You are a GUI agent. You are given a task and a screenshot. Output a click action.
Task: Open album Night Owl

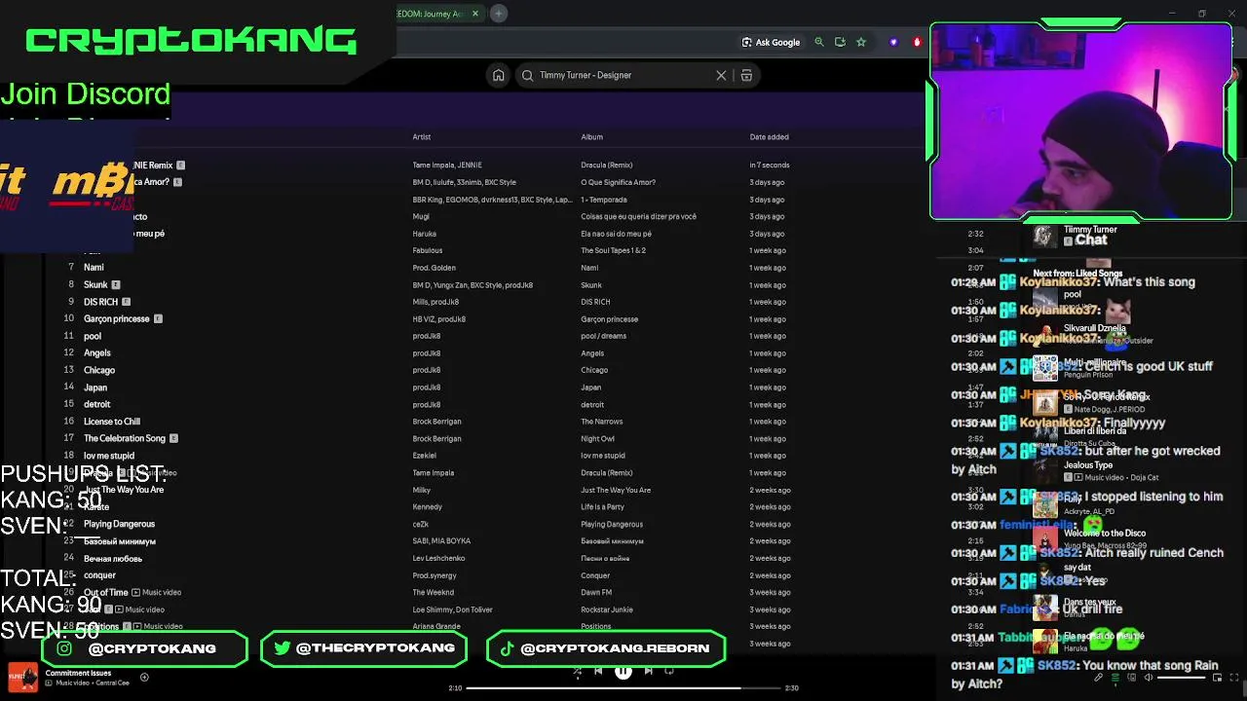click(597, 439)
